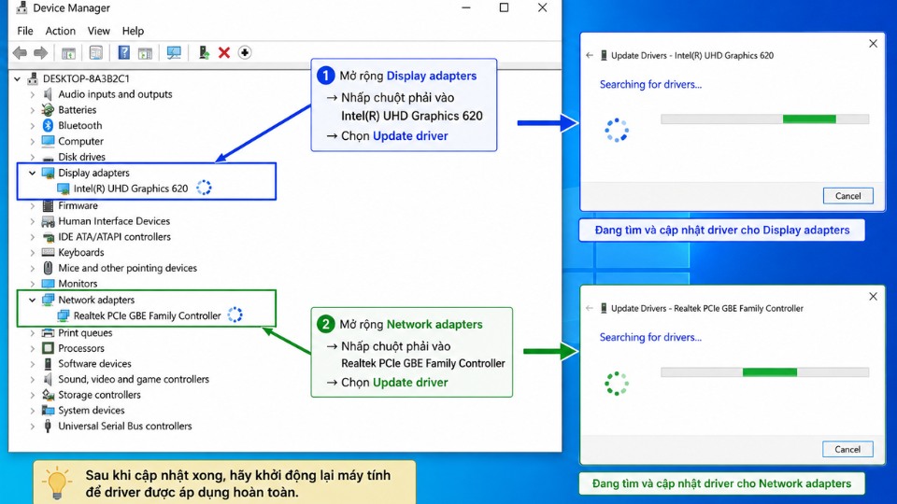Expand the Print queues node

(32, 332)
